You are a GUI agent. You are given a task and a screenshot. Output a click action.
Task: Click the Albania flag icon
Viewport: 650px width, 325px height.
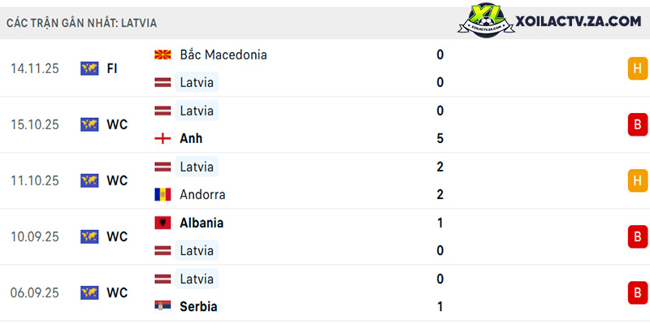(x=162, y=223)
